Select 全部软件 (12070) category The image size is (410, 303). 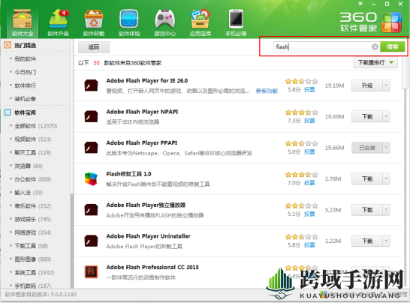tap(36, 126)
